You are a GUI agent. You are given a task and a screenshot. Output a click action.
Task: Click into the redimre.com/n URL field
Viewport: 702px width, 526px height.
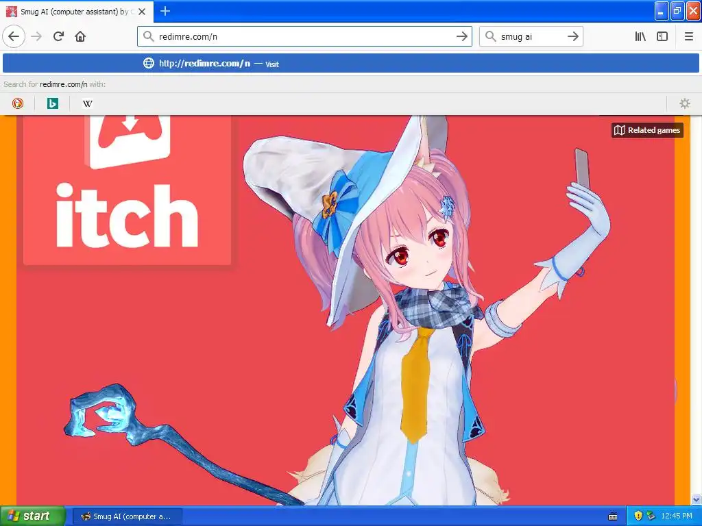(304, 36)
